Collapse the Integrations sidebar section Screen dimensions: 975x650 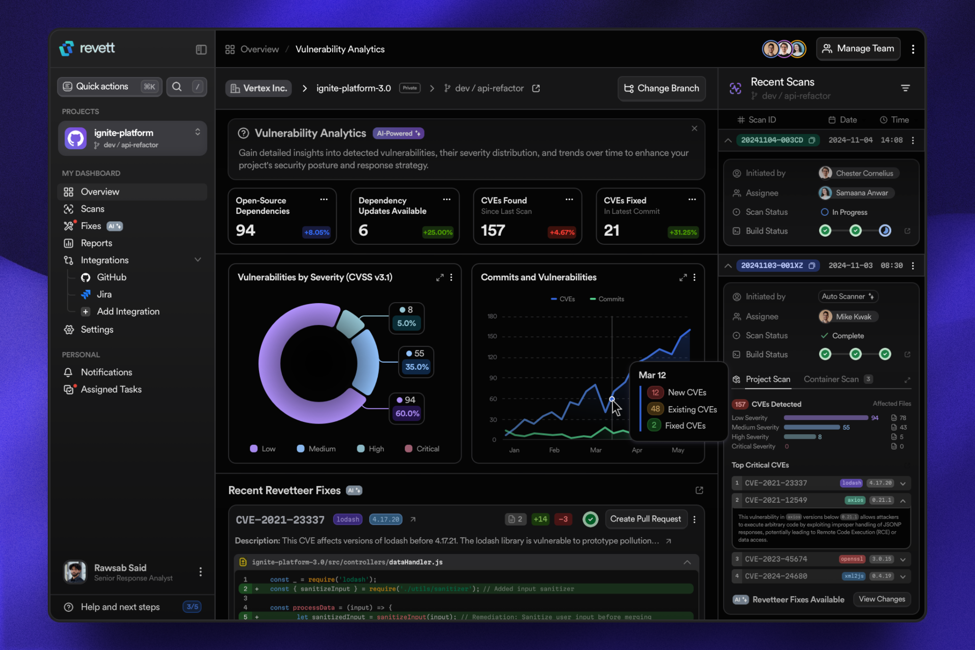tap(198, 260)
